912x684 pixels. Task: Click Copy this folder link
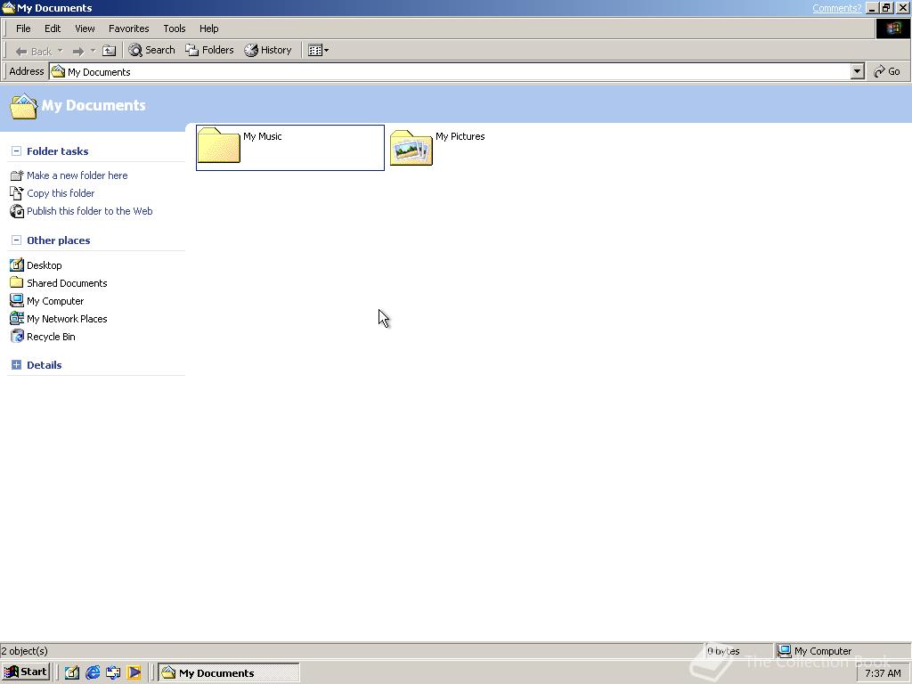[61, 193]
